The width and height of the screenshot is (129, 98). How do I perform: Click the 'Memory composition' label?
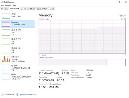[46, 58]
